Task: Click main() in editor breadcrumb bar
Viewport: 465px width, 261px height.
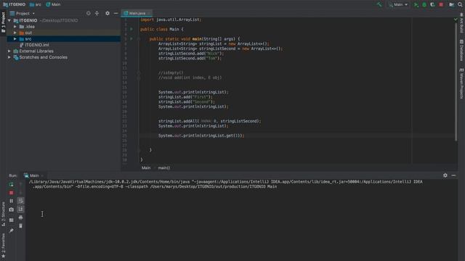Action: pos(163,167)
